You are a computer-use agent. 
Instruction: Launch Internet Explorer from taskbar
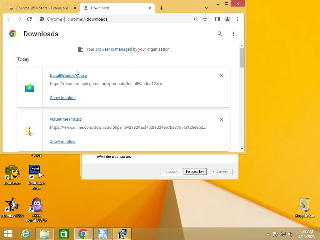coord(26,234)
